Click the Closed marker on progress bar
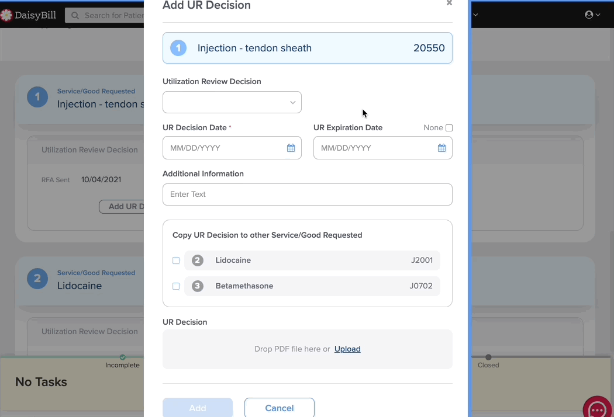The image size is (614, 417). point(488,357)
